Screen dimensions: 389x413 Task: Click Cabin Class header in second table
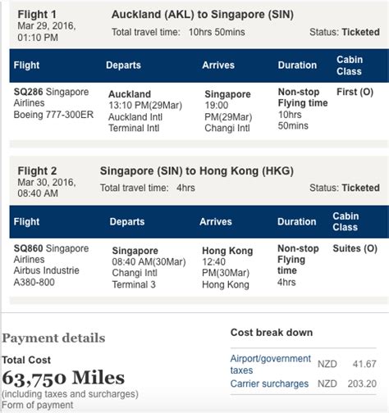point(346,221)
